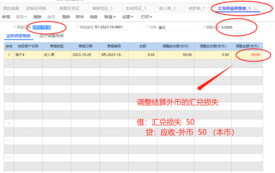Switch to the 我的桌面 tab
Screen dimensions: 275x173
click(x=11, y=8)
